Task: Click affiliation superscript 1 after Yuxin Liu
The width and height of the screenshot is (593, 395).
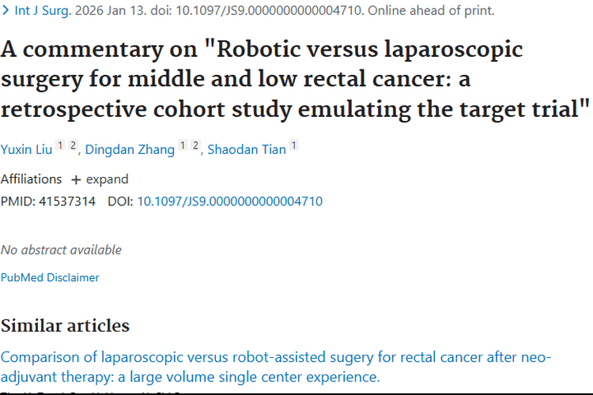Action: (60, 146)
